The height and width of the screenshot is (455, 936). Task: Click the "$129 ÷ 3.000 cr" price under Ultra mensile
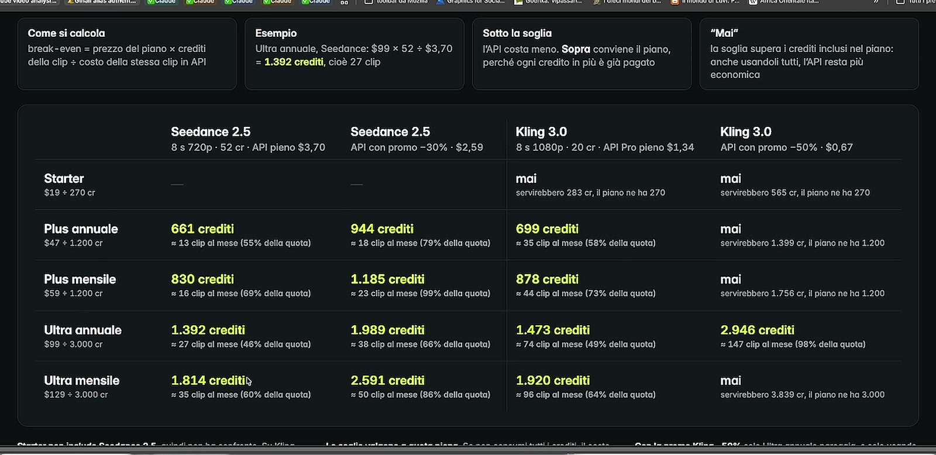pos(76,395)
